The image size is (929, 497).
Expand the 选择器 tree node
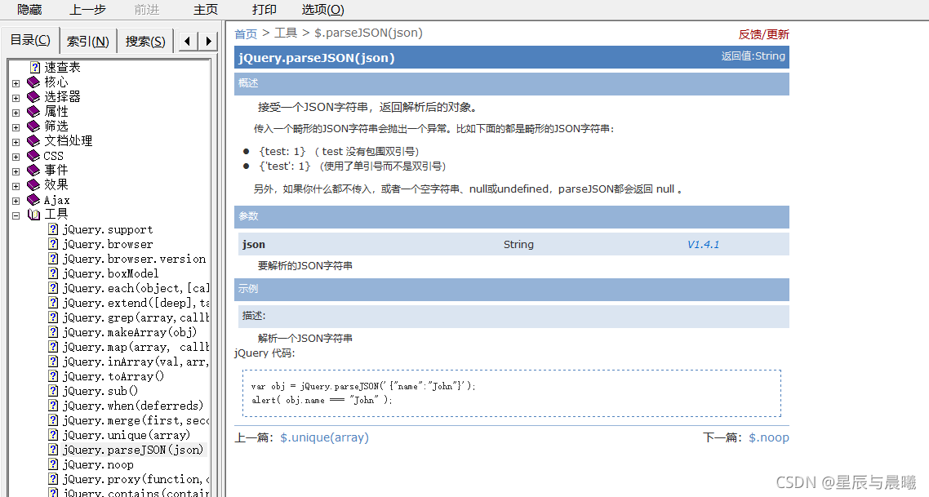[16, 98]
